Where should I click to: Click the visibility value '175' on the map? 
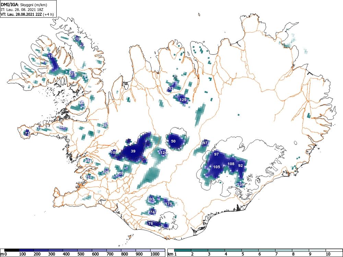pos(169,204)
